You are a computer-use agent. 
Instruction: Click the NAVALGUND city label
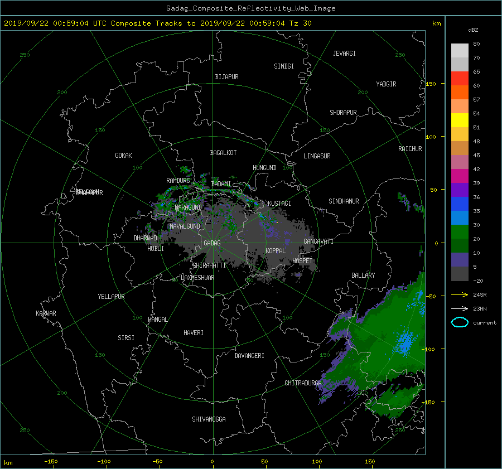(185, 226)
